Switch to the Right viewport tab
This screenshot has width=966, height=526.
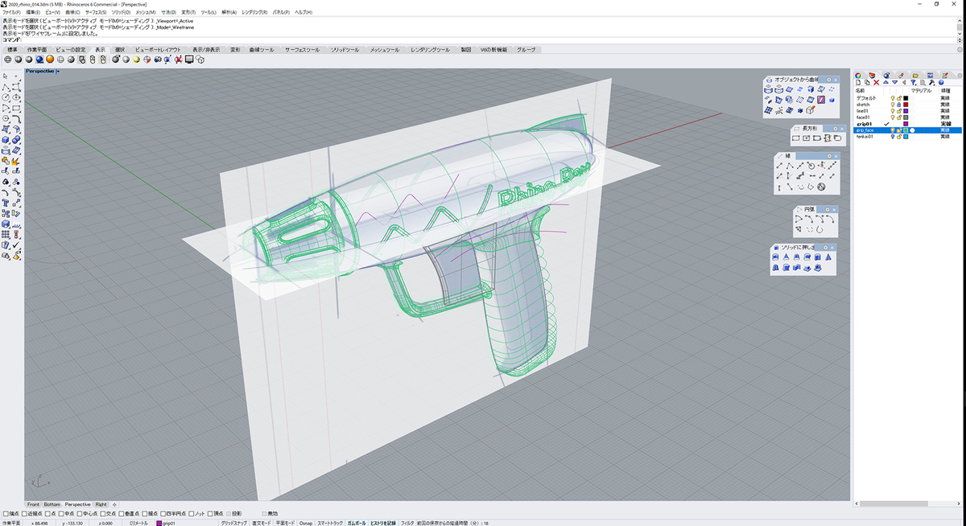(101, 504)
